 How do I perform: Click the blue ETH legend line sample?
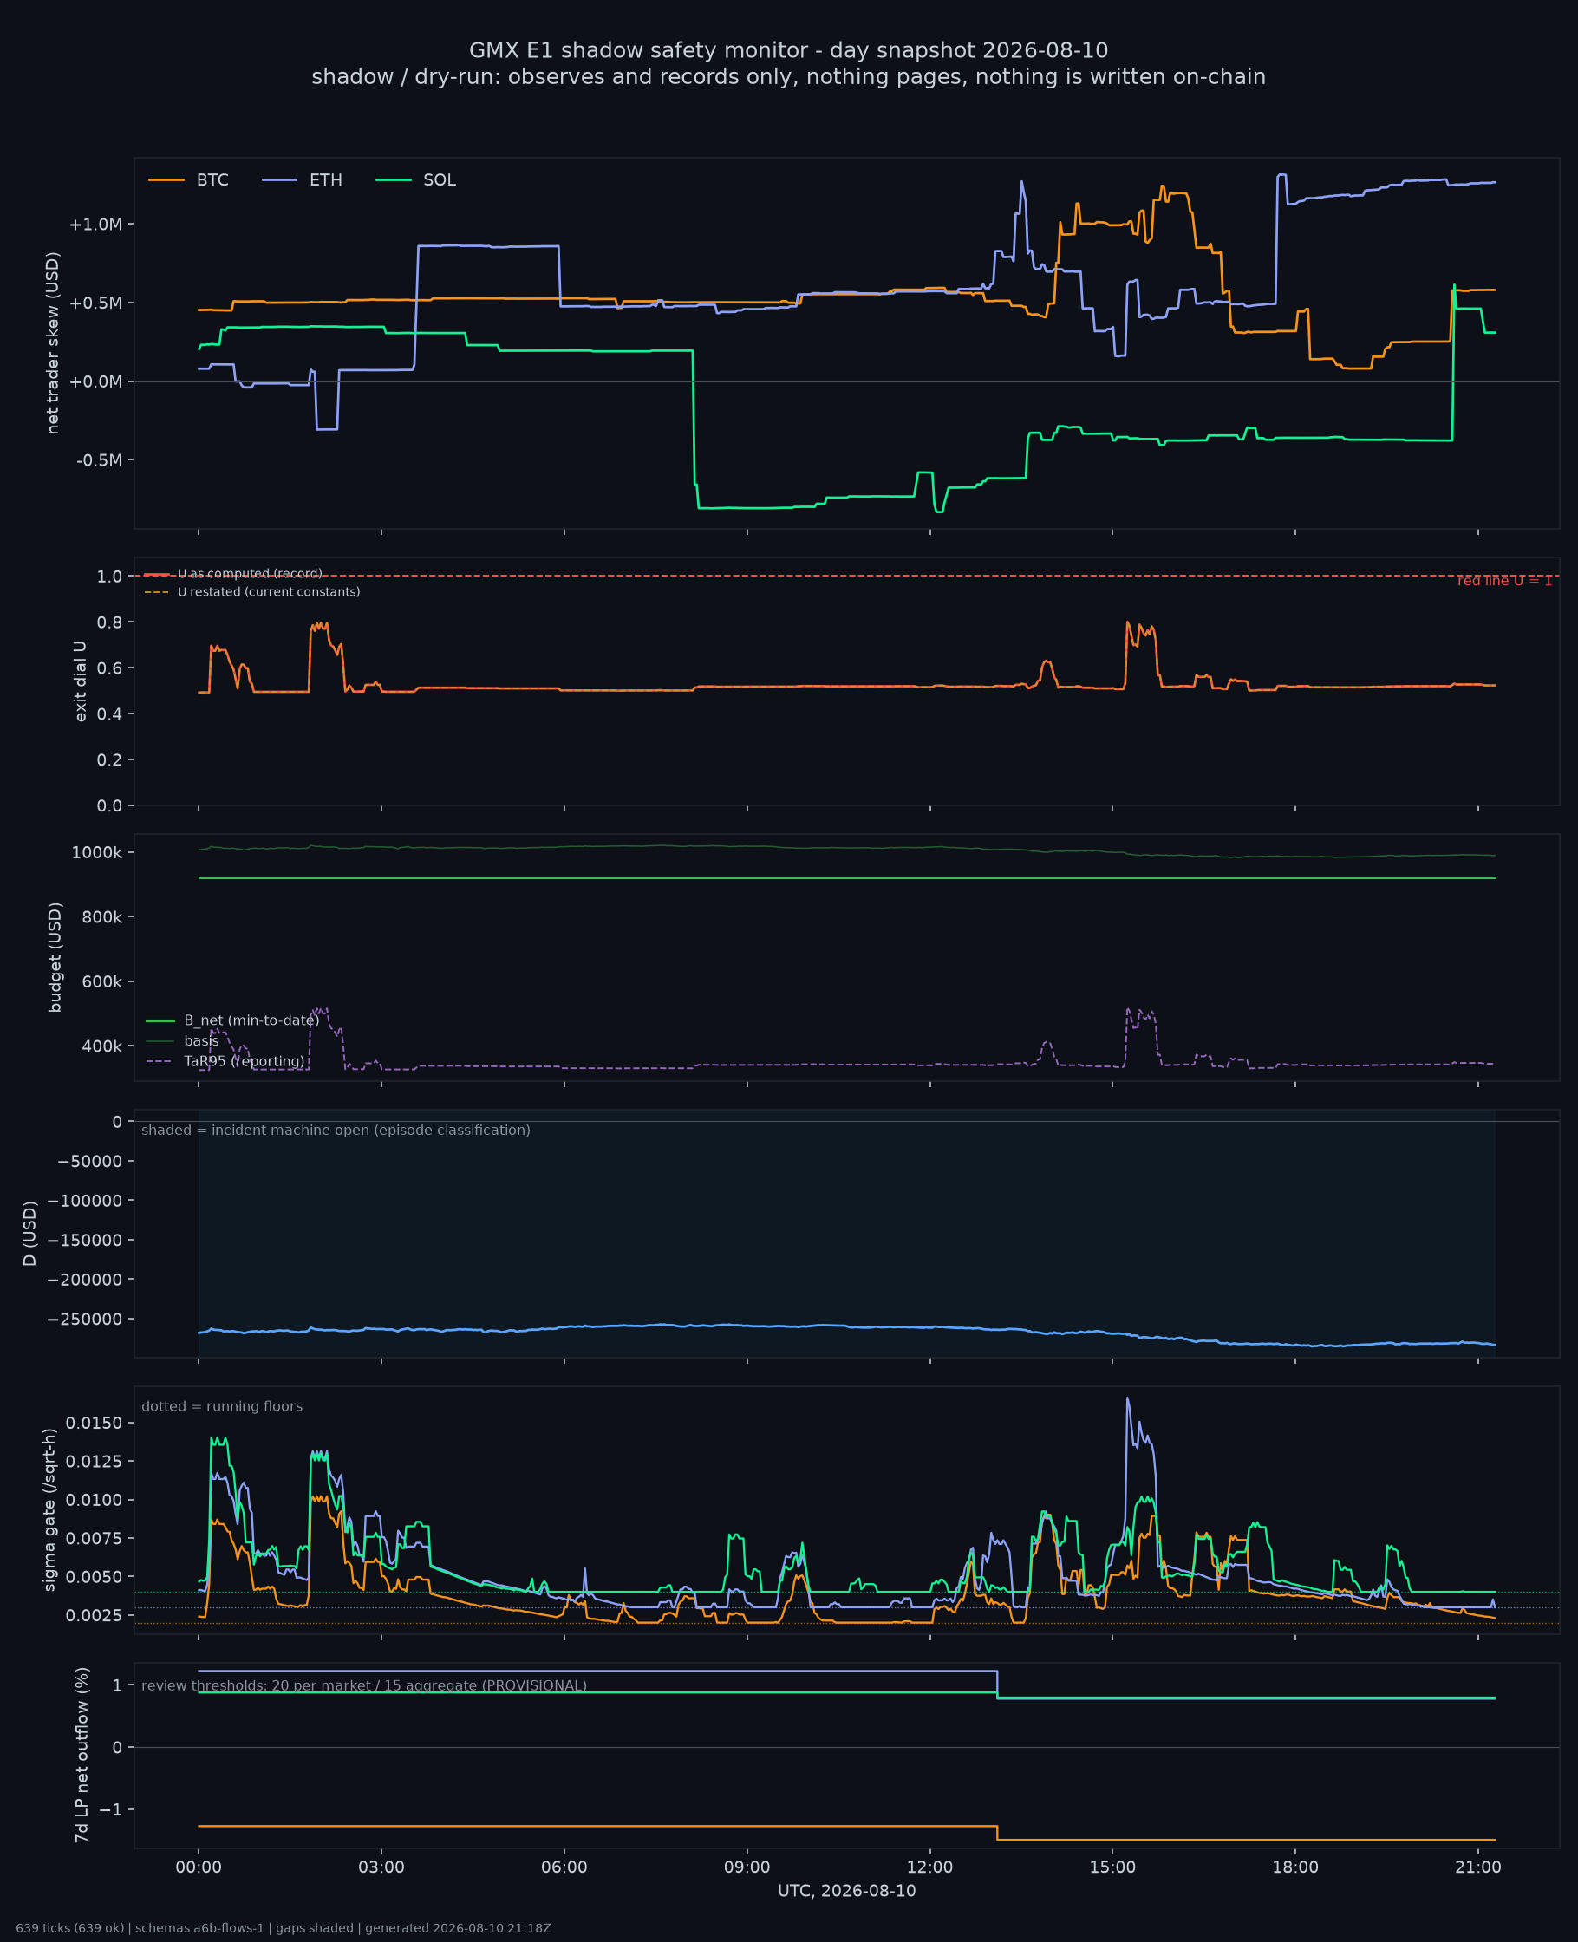click(x=280, y=180)
